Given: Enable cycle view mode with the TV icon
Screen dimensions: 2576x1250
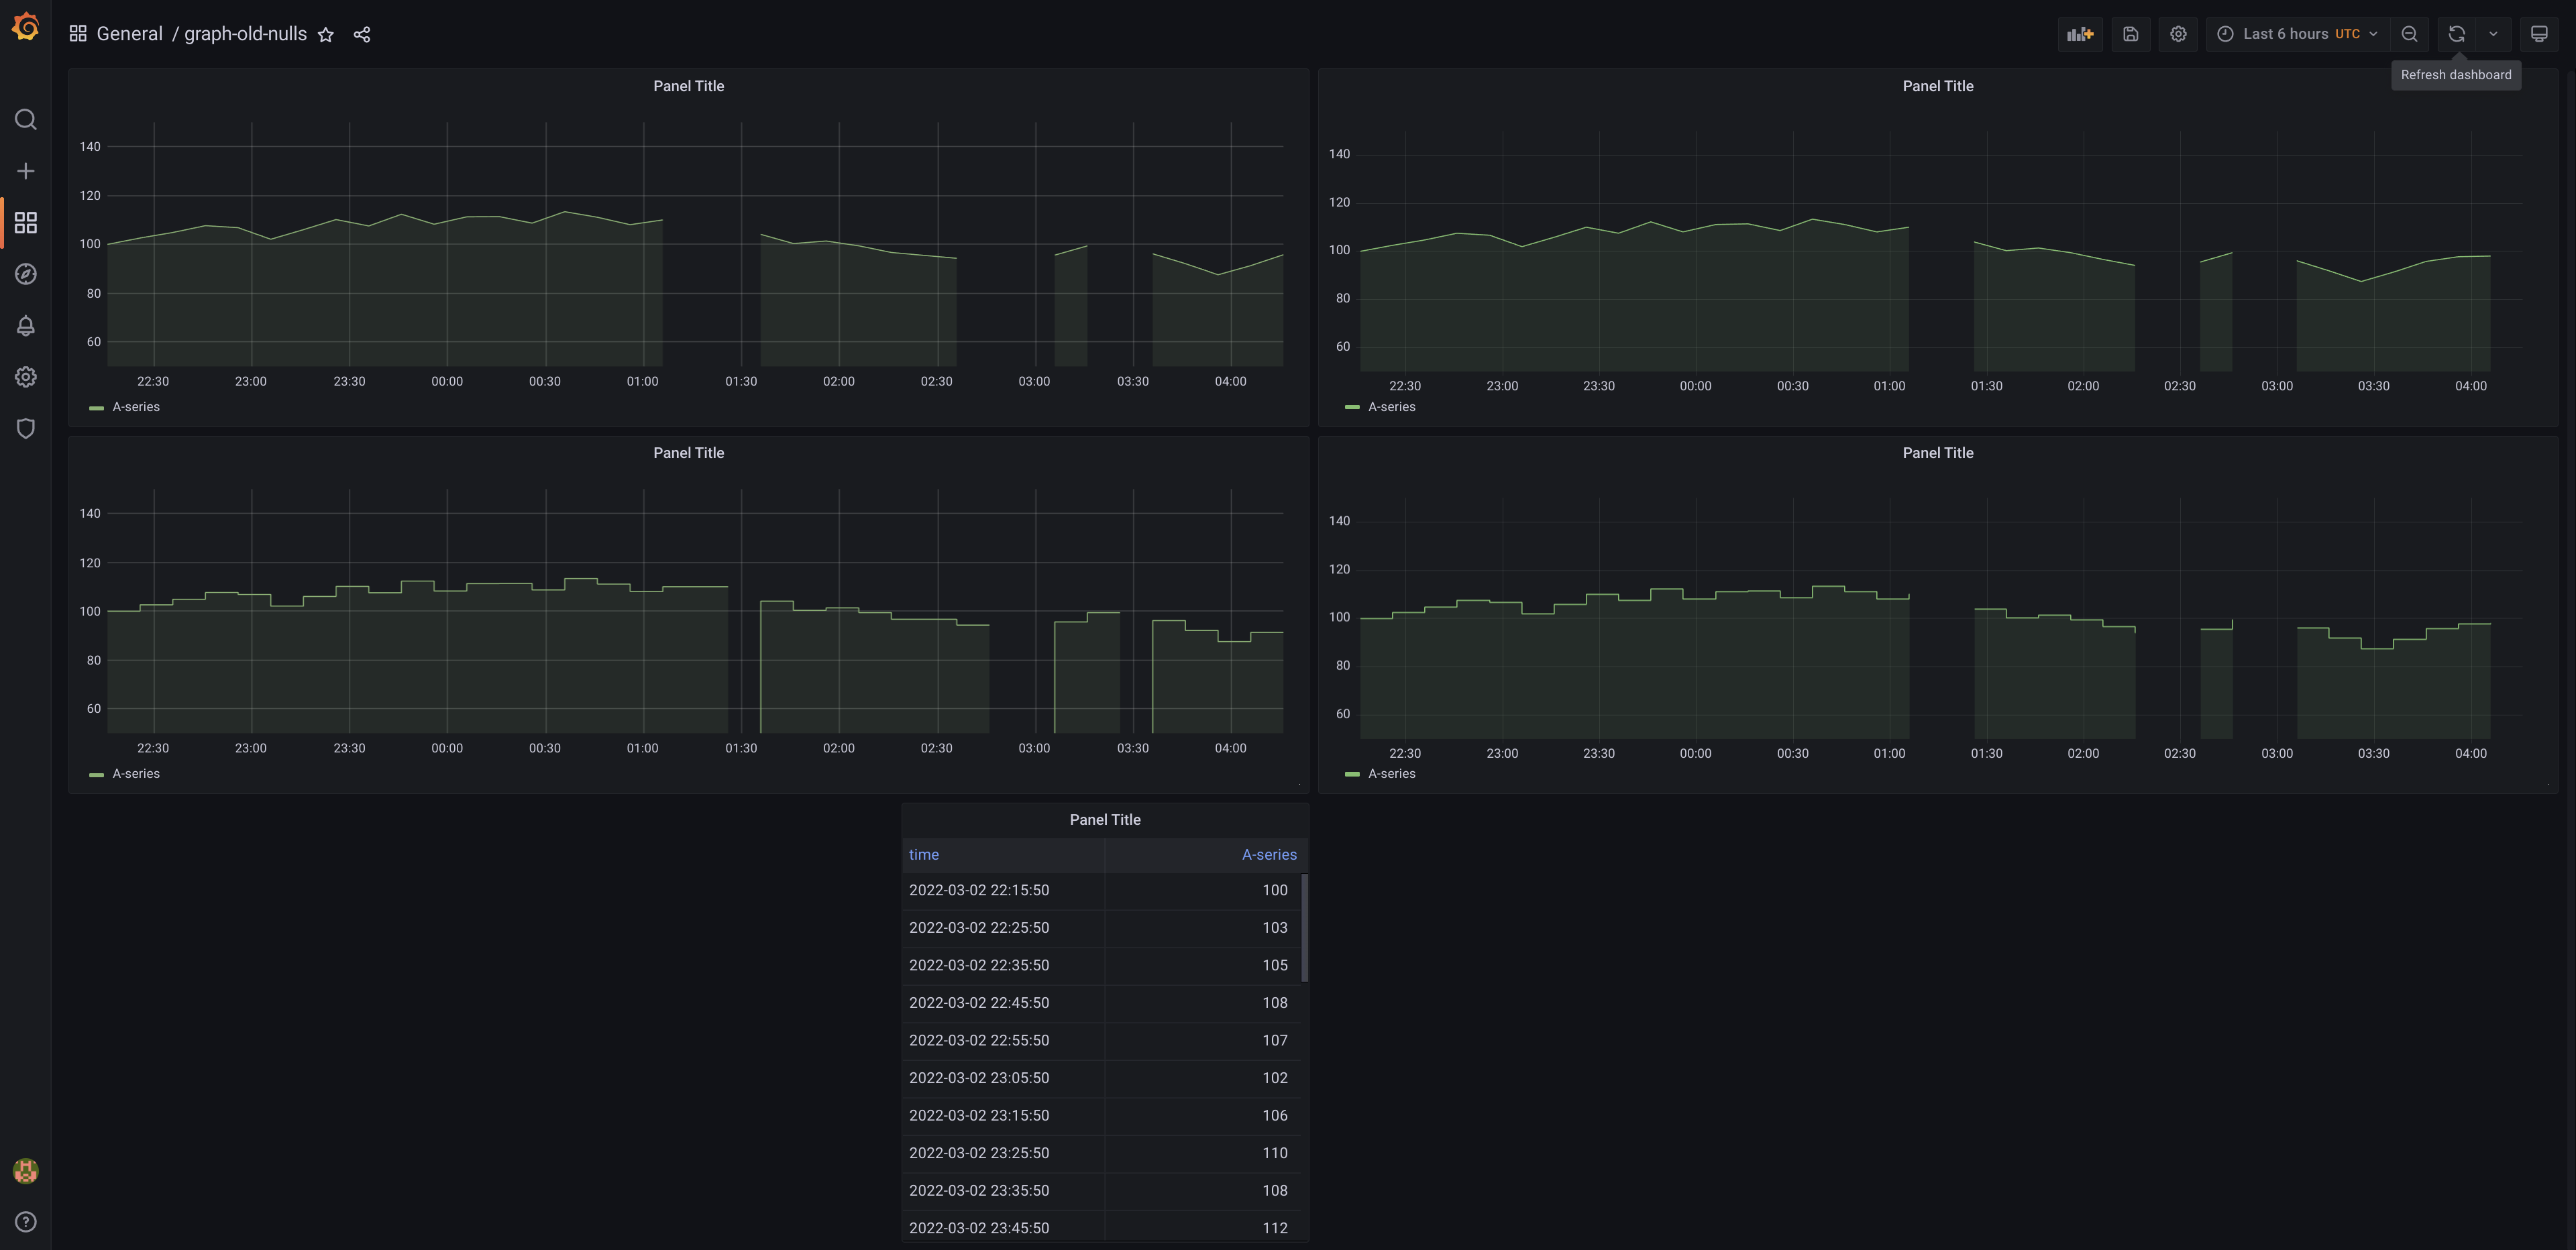Looking at the screenshot, I should [x=2539, y=33].
